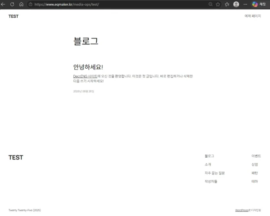Open the footer 이벤트 link
This screenshot has width=270, height=216.
256,156
